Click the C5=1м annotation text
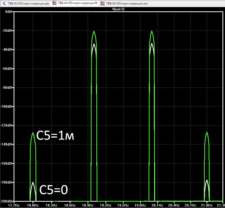Viewport: 225px width, 208px height. pos(55,136)
